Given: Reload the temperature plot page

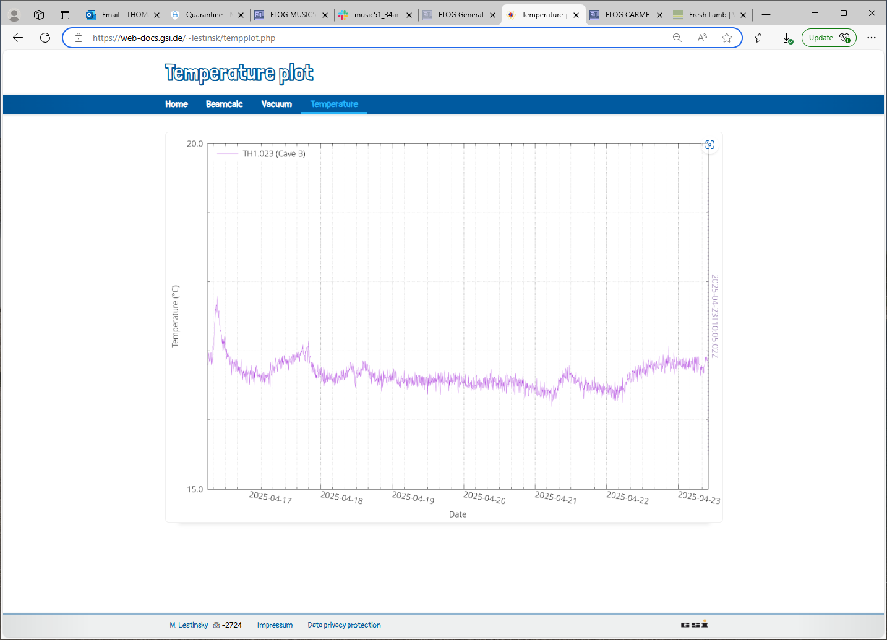Looking at the screenshot, I should click(45, 38).
